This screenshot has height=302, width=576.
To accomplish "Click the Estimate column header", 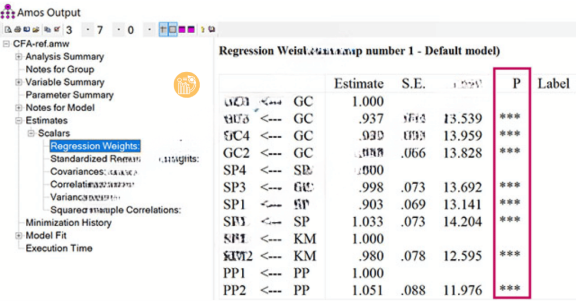I will (x=358, y=84).
